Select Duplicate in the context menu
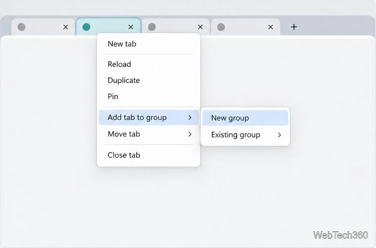Viewport: 376px width, 248px height. pos(148,80)
